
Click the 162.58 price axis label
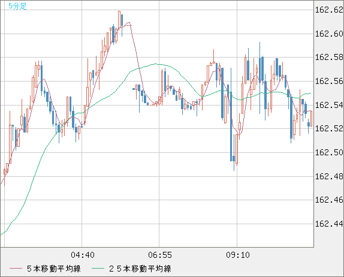tap(329, 58)
